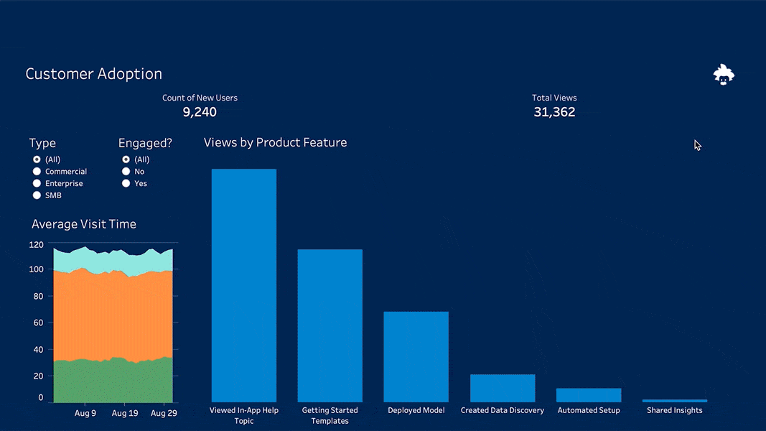Set the Engaged? filter to No

126,172
